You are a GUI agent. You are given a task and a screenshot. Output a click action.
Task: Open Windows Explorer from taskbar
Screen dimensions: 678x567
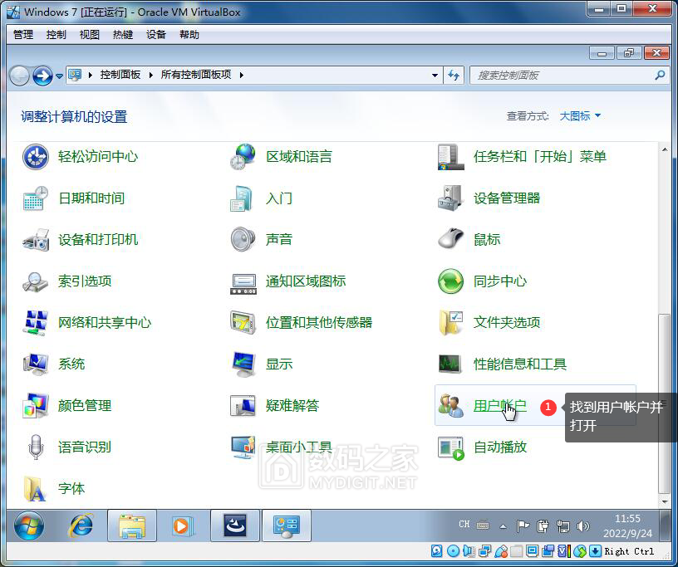(132, 526)
